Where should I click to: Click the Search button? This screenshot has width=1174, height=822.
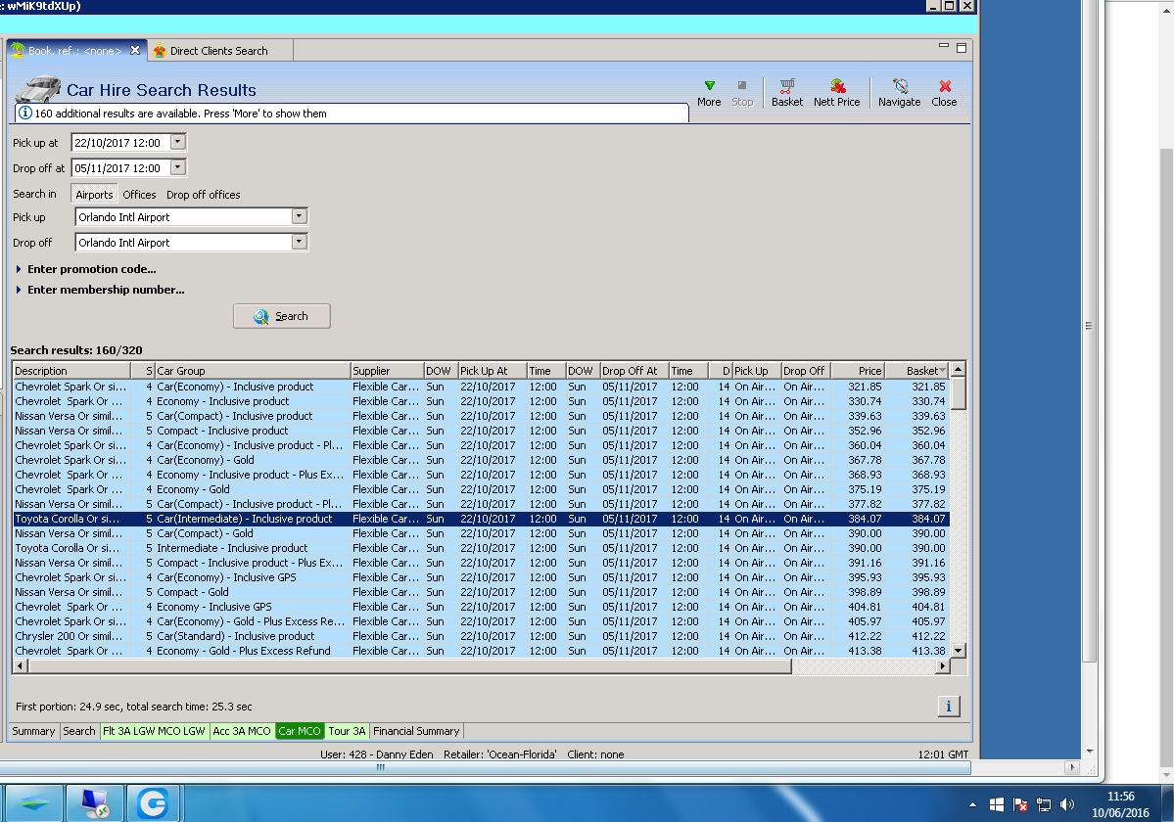pyautogui.click(x=282, y=316)
